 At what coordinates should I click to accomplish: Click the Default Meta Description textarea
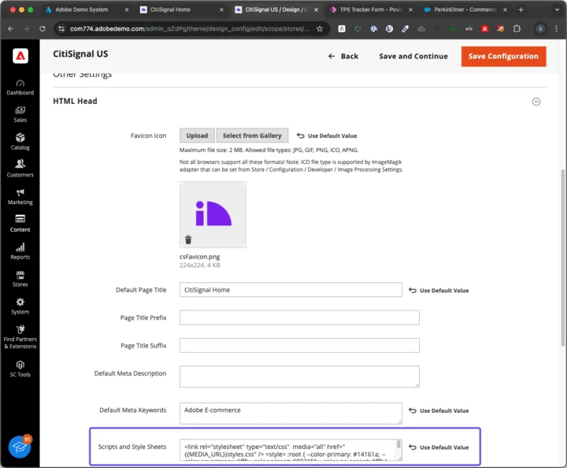pyautogui.click(x=299, y=377)
